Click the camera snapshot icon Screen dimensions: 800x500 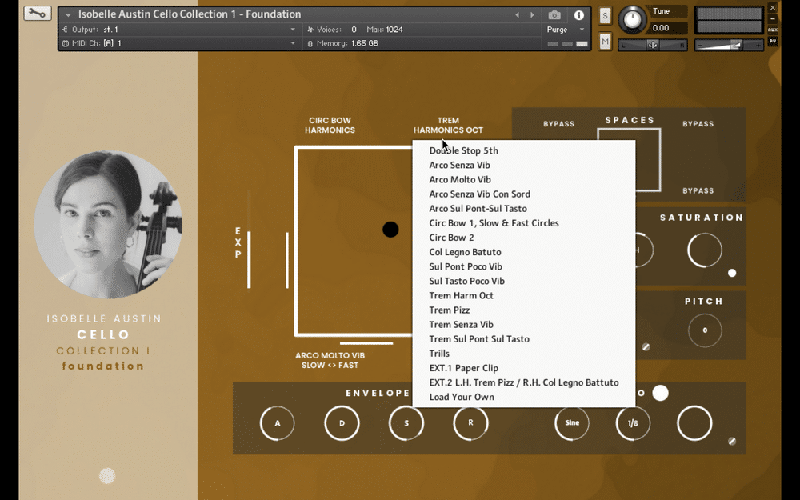point(554,15)
